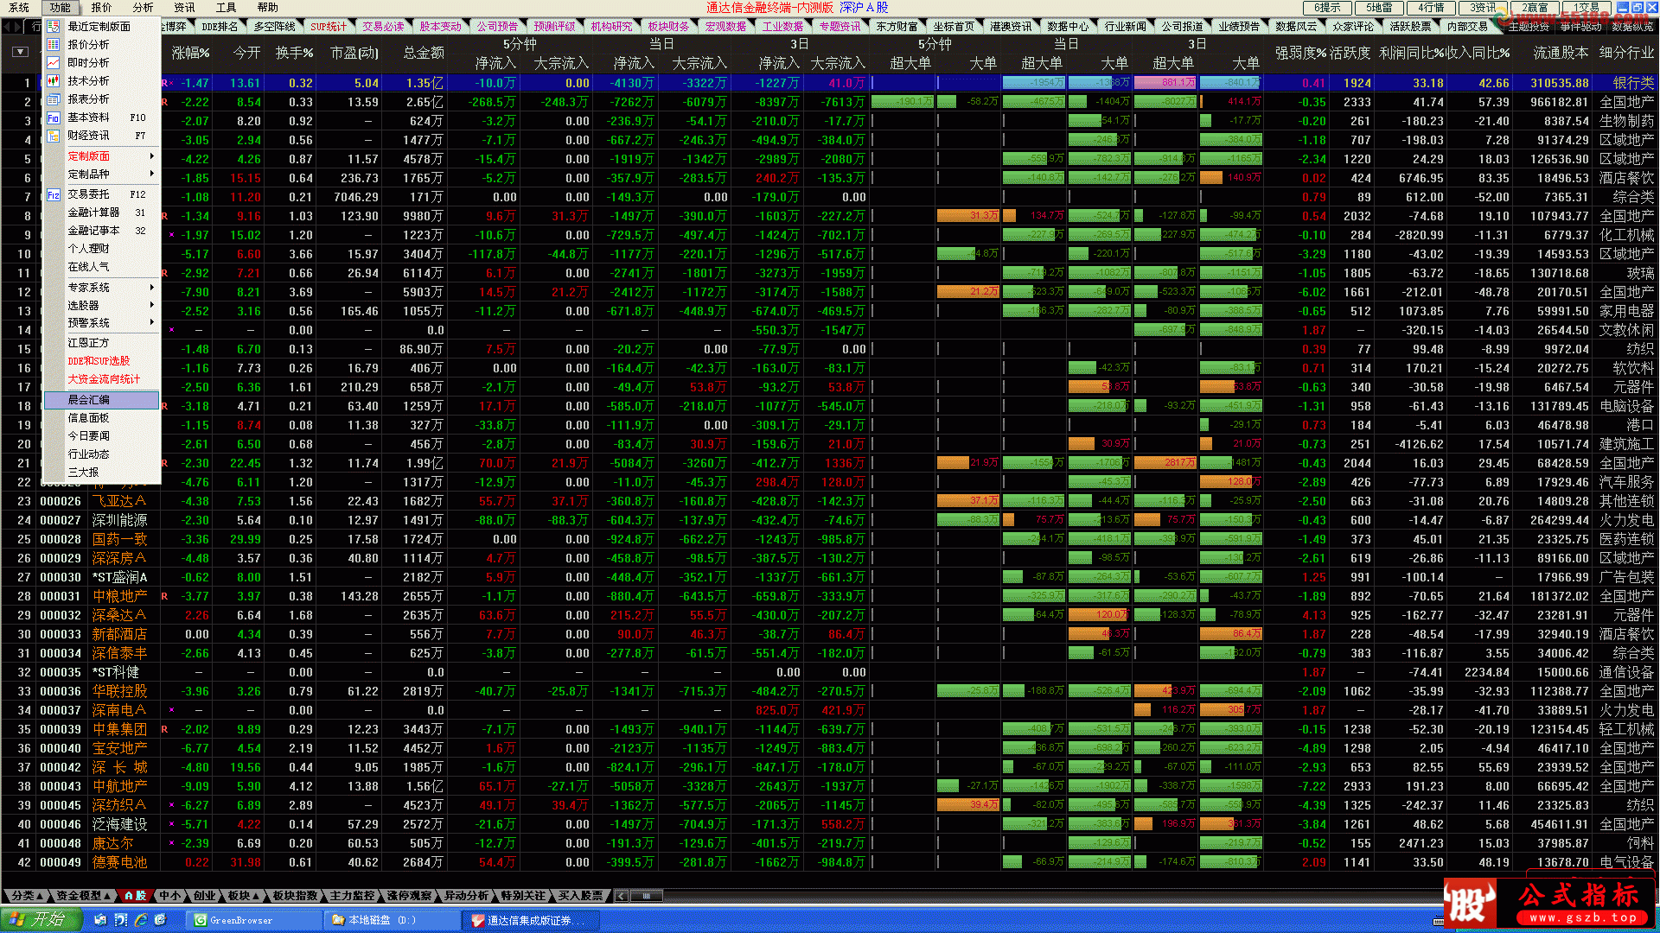Click the second quick launch icon
Image resolution: width=1660 pixels, height=933 pixels.
[x=121, y=920]
